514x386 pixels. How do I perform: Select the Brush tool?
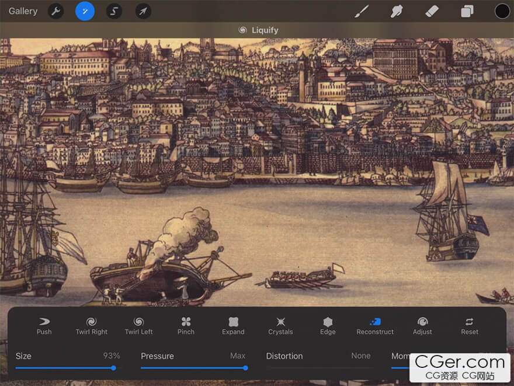[x=362, y=11]
